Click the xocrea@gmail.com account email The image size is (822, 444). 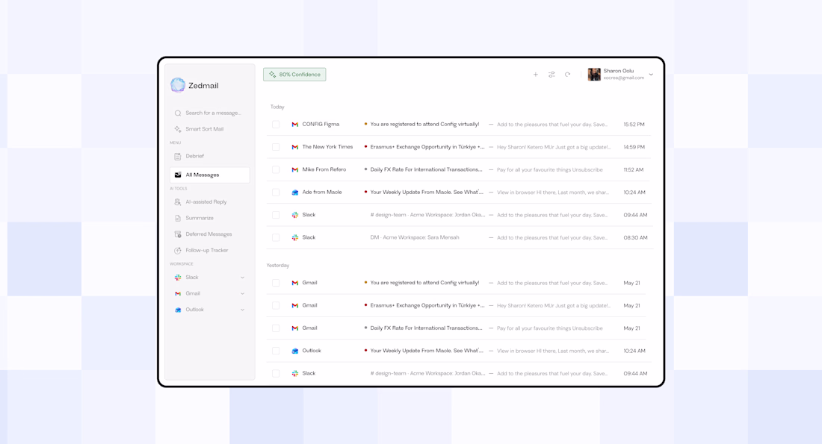624,78
